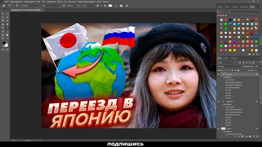Image resolution: width=262 pixels, height=147 pixels.
Task: Select the Magic Wand tool
Action: tap(7, 17)
